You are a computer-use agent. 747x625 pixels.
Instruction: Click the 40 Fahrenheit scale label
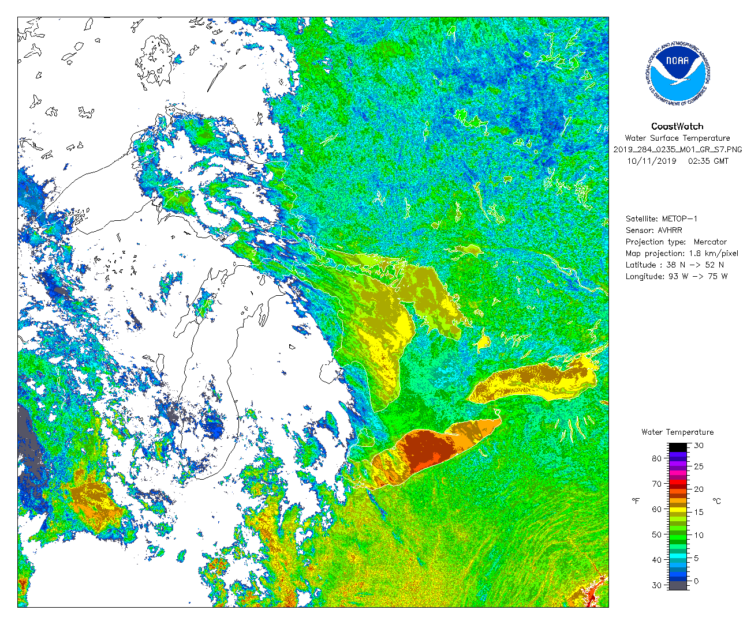pos(657,560)
